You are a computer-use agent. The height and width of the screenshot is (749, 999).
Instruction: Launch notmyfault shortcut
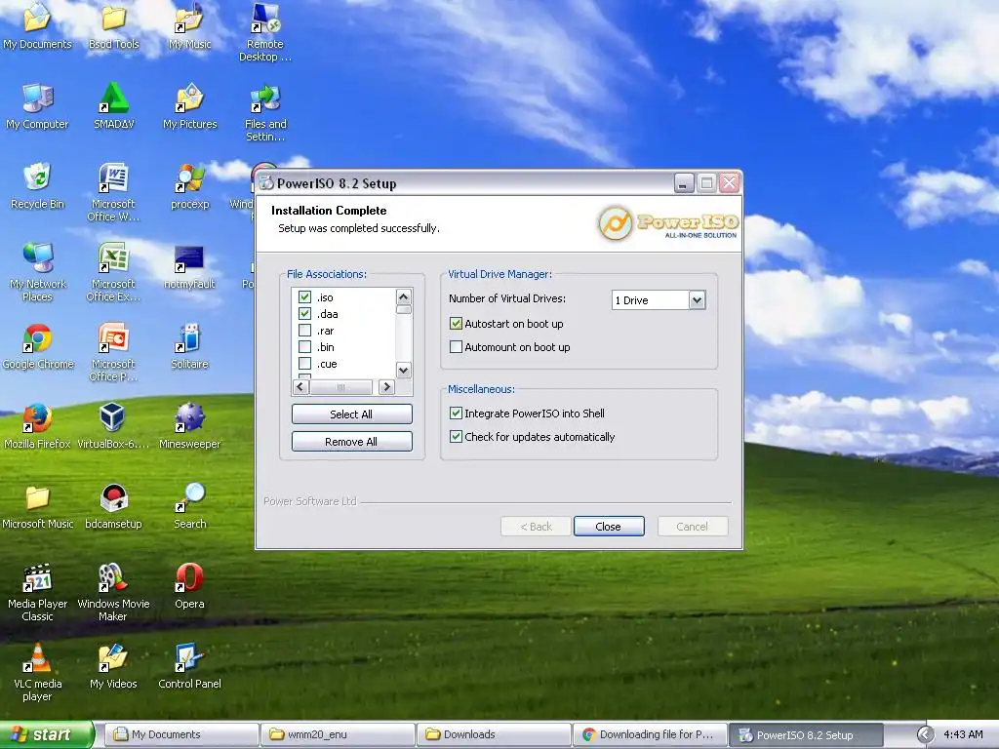coord(190,266)
